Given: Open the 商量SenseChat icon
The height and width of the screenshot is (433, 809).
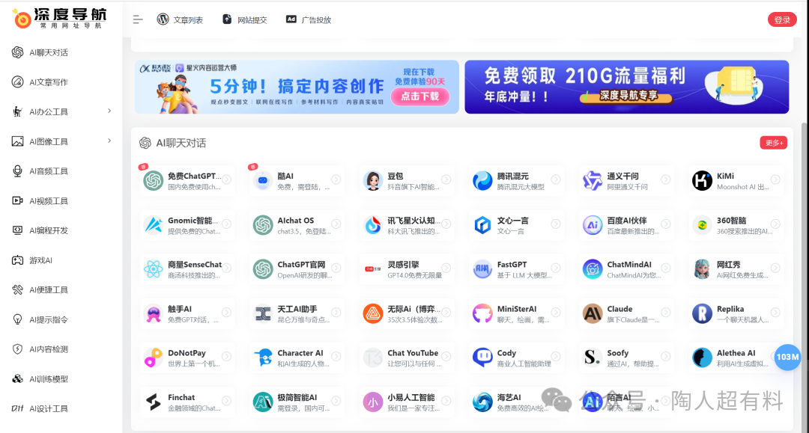Looking at the screenshot, I should pos(154,269).
